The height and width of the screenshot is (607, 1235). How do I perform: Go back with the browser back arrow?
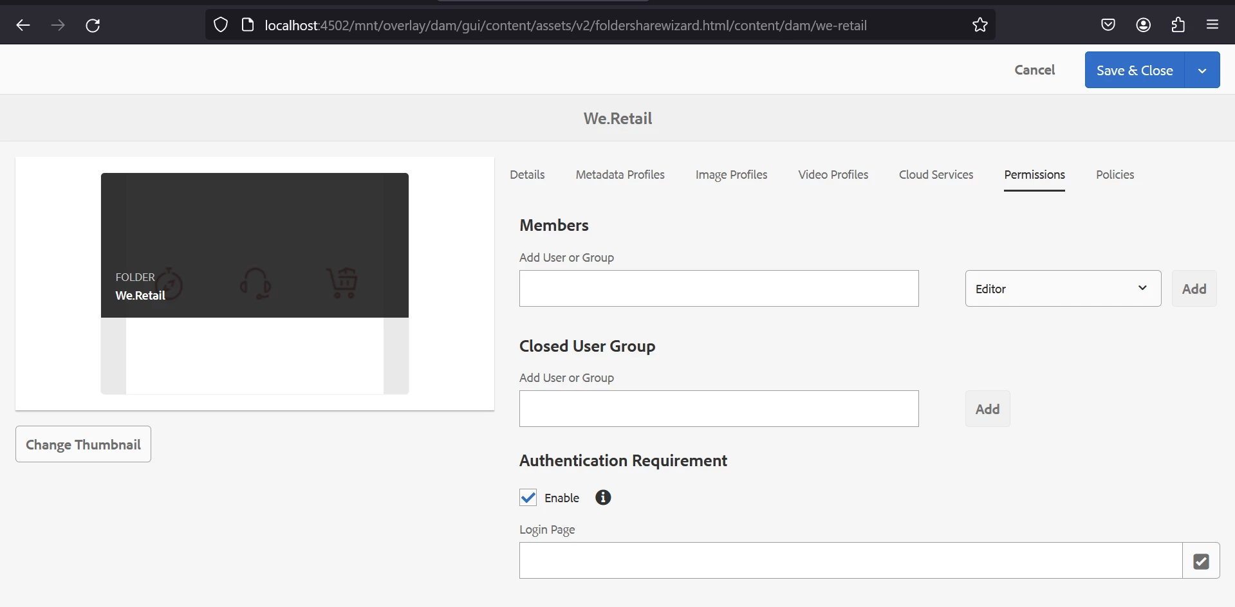[23, 25]
